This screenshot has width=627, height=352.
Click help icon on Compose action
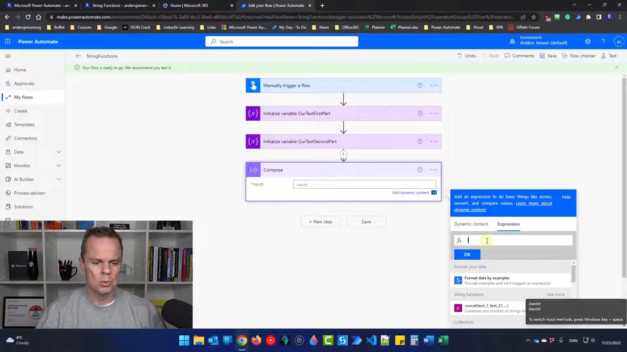(419, 170)
